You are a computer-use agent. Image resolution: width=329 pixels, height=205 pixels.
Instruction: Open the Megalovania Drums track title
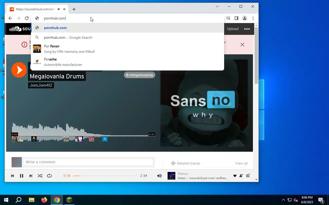[x=57, y=76]
